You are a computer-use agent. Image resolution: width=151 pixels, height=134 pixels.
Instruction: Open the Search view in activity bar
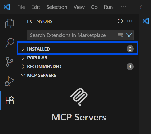coord(10,43)
